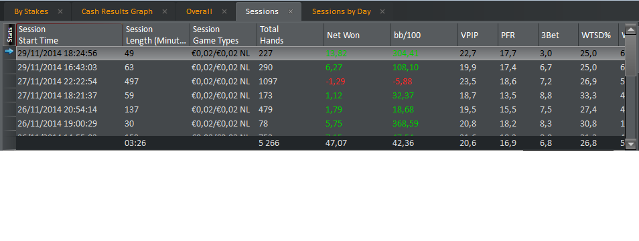Click the blue arrow row indicator
Screen dimensions: 639x241
coord(9,52)
